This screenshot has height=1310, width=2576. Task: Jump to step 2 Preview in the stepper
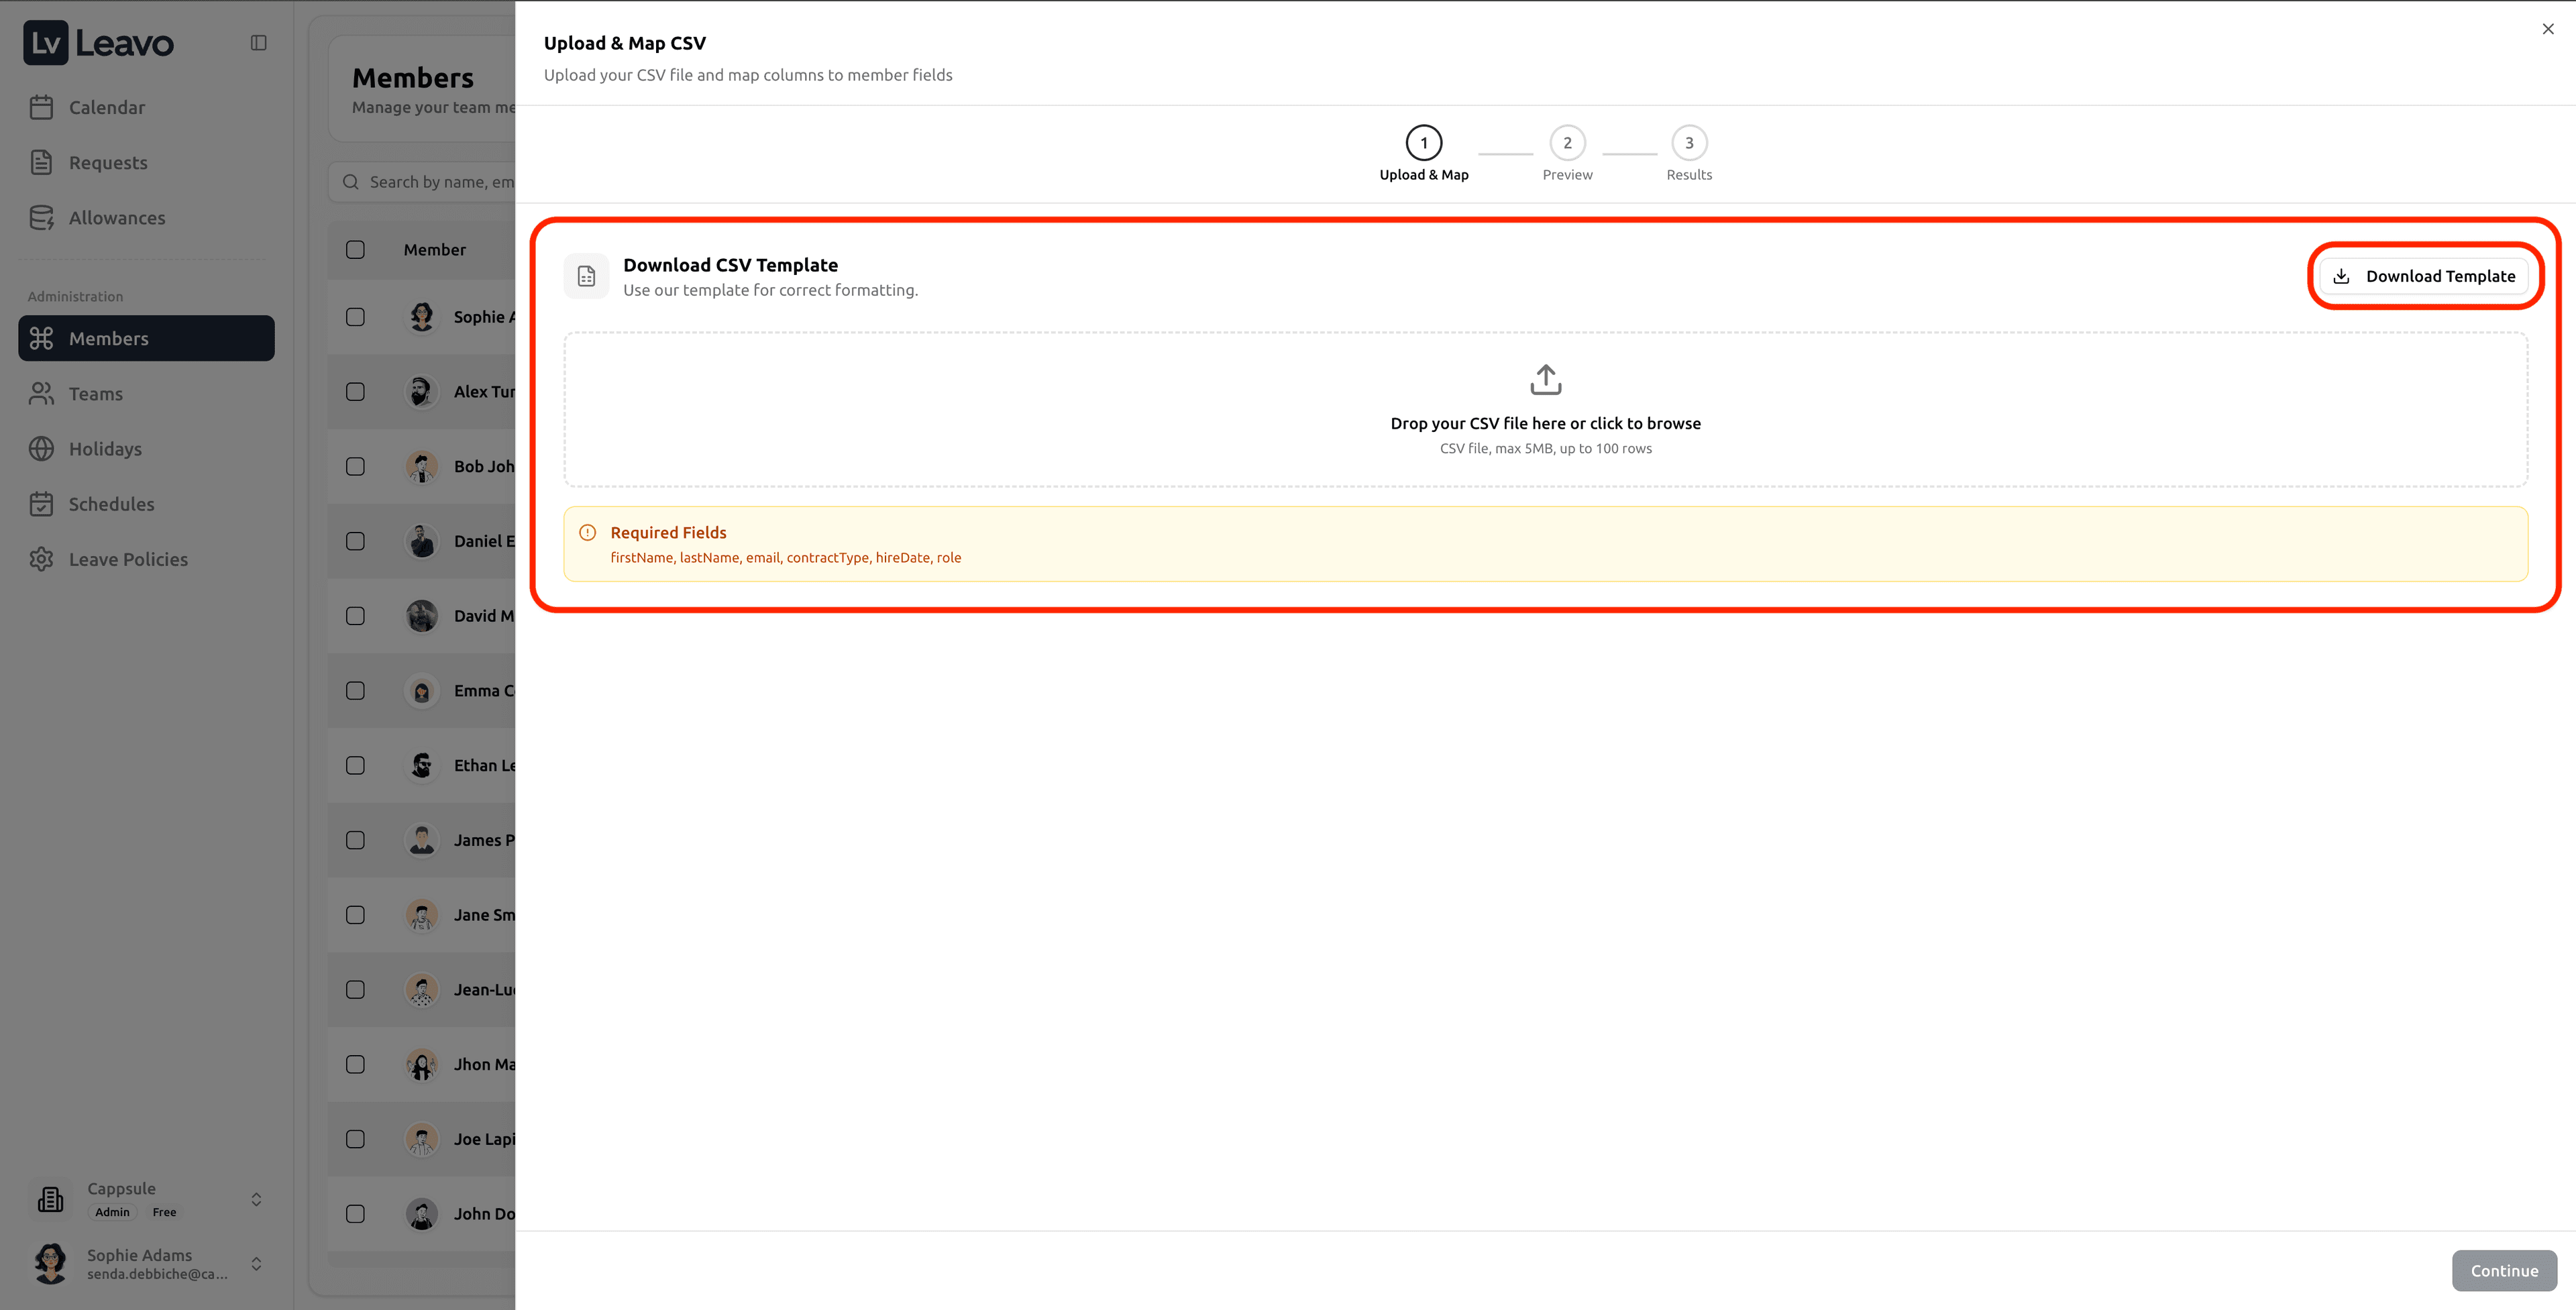1566,143
